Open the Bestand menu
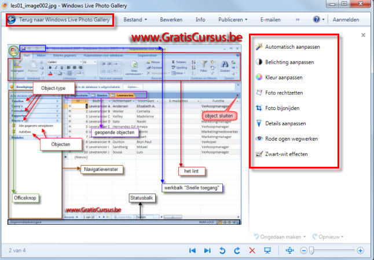Viewport: 374px width, 260px height. 135,20
